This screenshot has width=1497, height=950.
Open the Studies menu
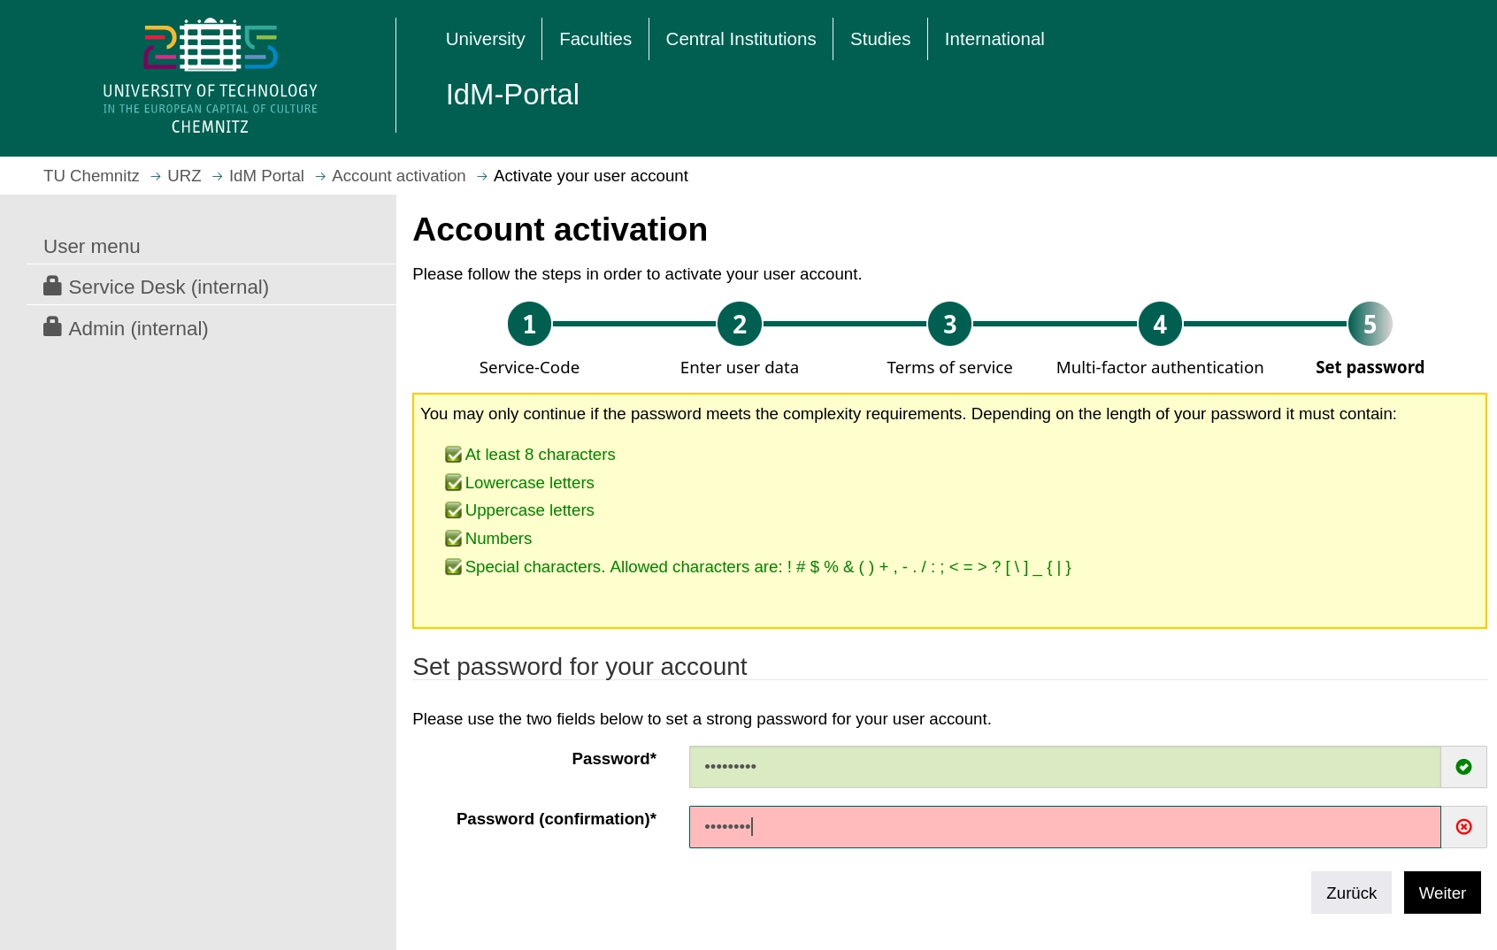(879, 38)
